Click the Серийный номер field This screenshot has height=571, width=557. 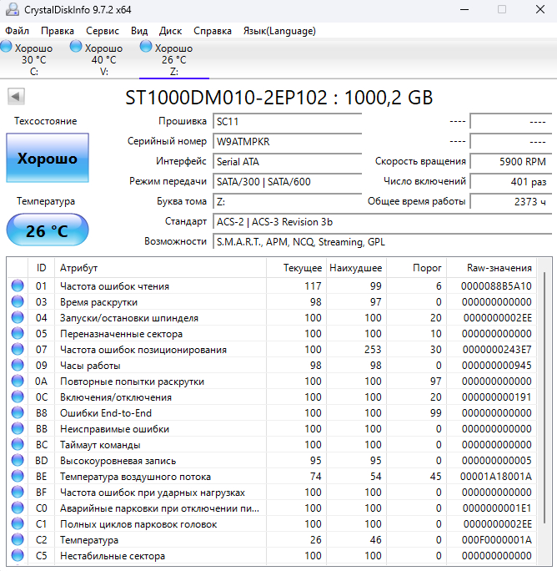click(x=287, y=141)
